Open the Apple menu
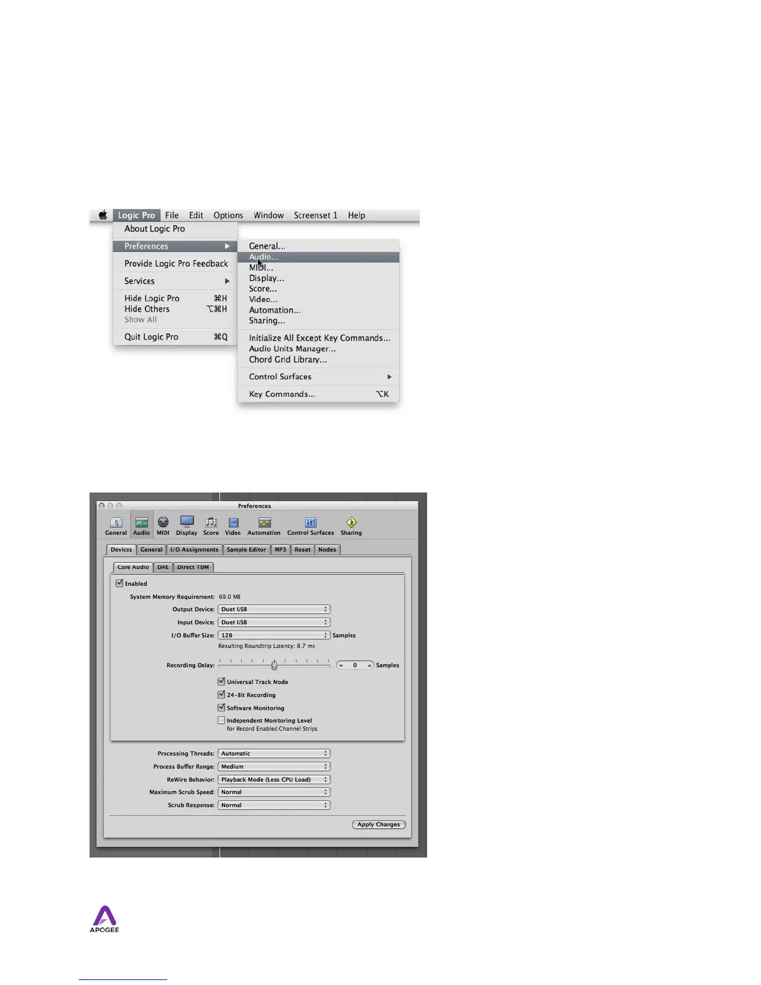 [103, 215]
